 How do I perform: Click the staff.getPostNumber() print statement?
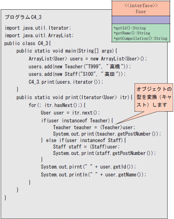[x=104, y=153]
